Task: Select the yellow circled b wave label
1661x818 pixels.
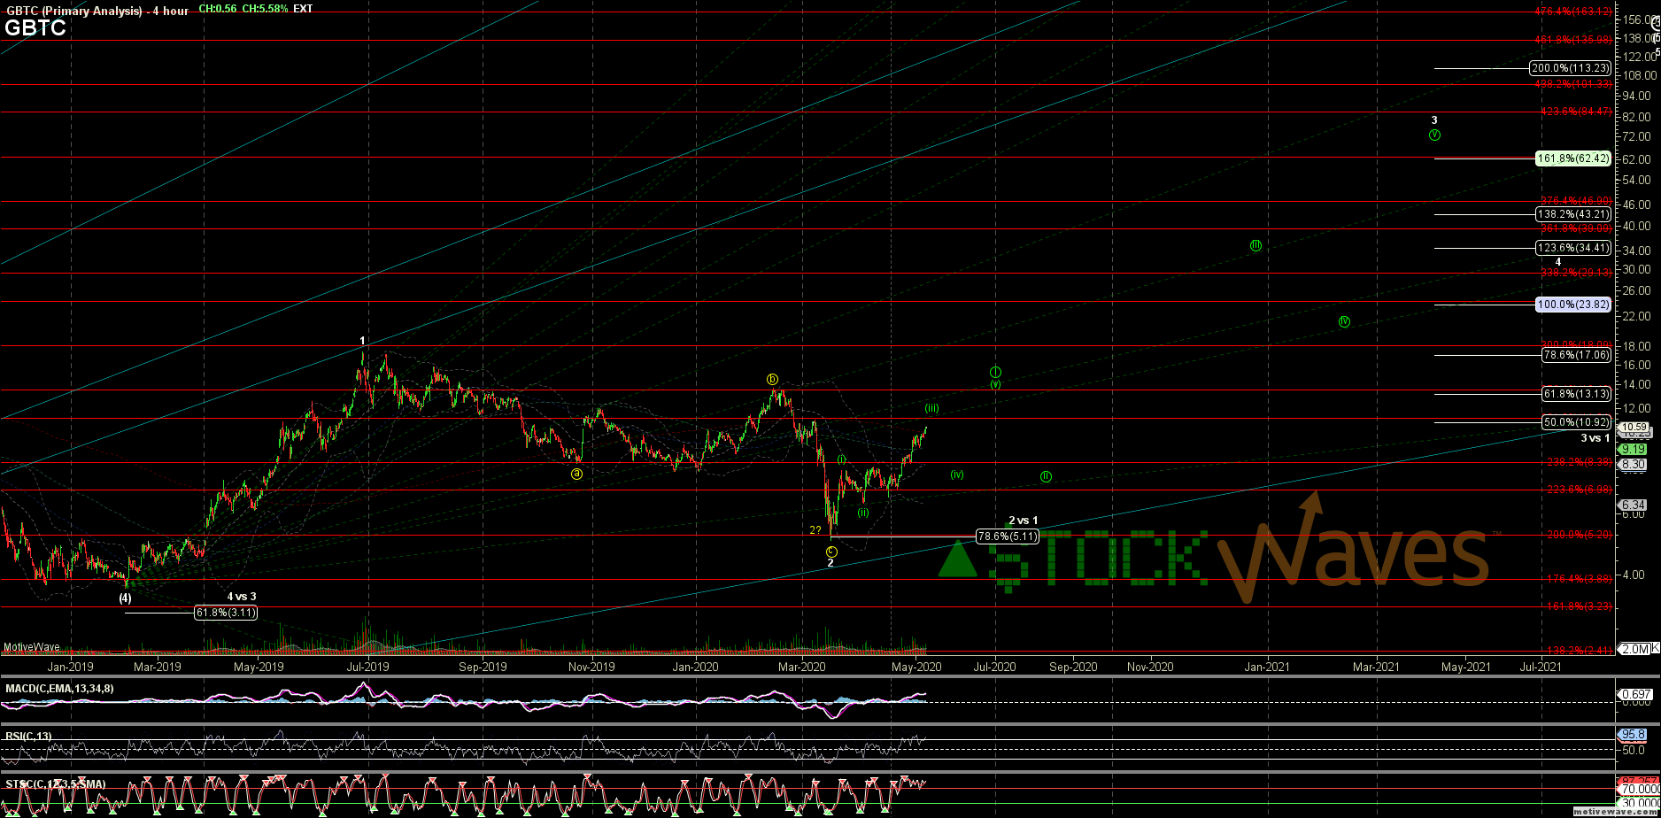Action: [772, 379]
